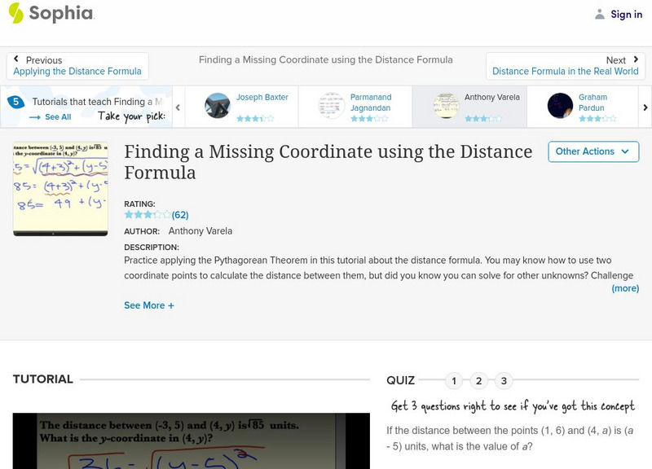Viewport: 652px width, 469px height.
Task: Click the tutorial preview thumbnail image
Action: click(60, 189)
